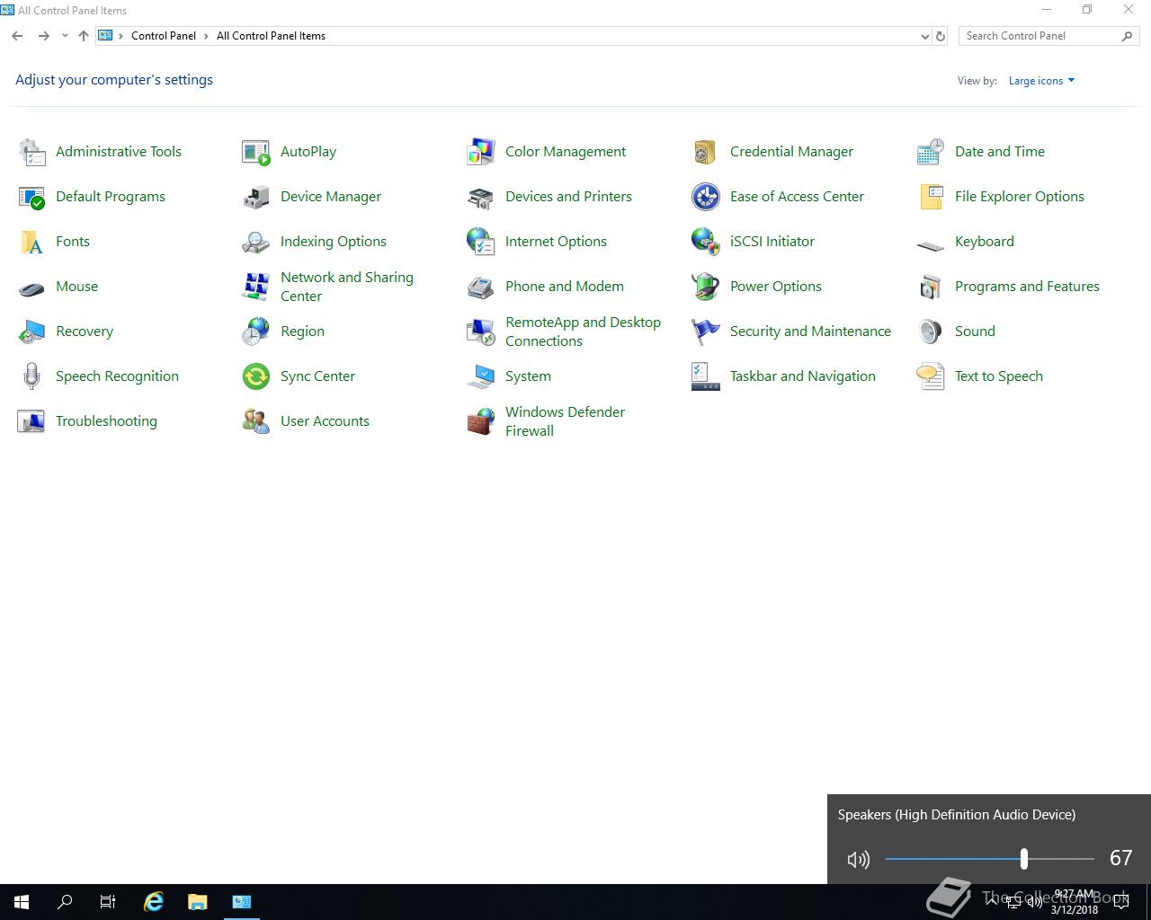1151x920 pixels.
Task: Open the Color Management icon
Action: coord(481,152)
